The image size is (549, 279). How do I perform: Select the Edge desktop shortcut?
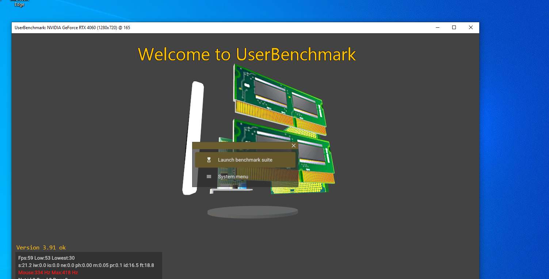tap(19, 4)
